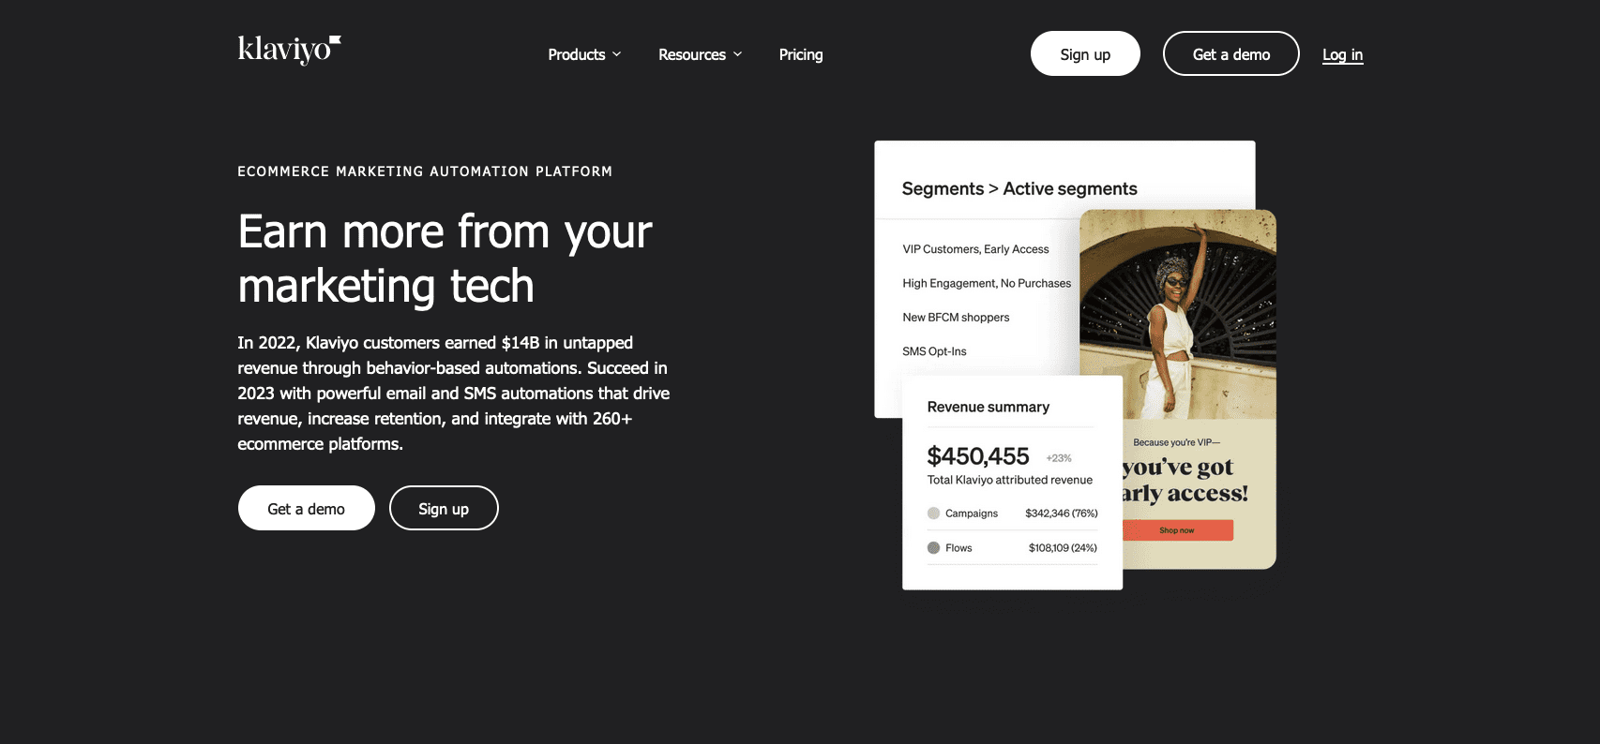Click the 'Revenue summary' title

point(989,407)
